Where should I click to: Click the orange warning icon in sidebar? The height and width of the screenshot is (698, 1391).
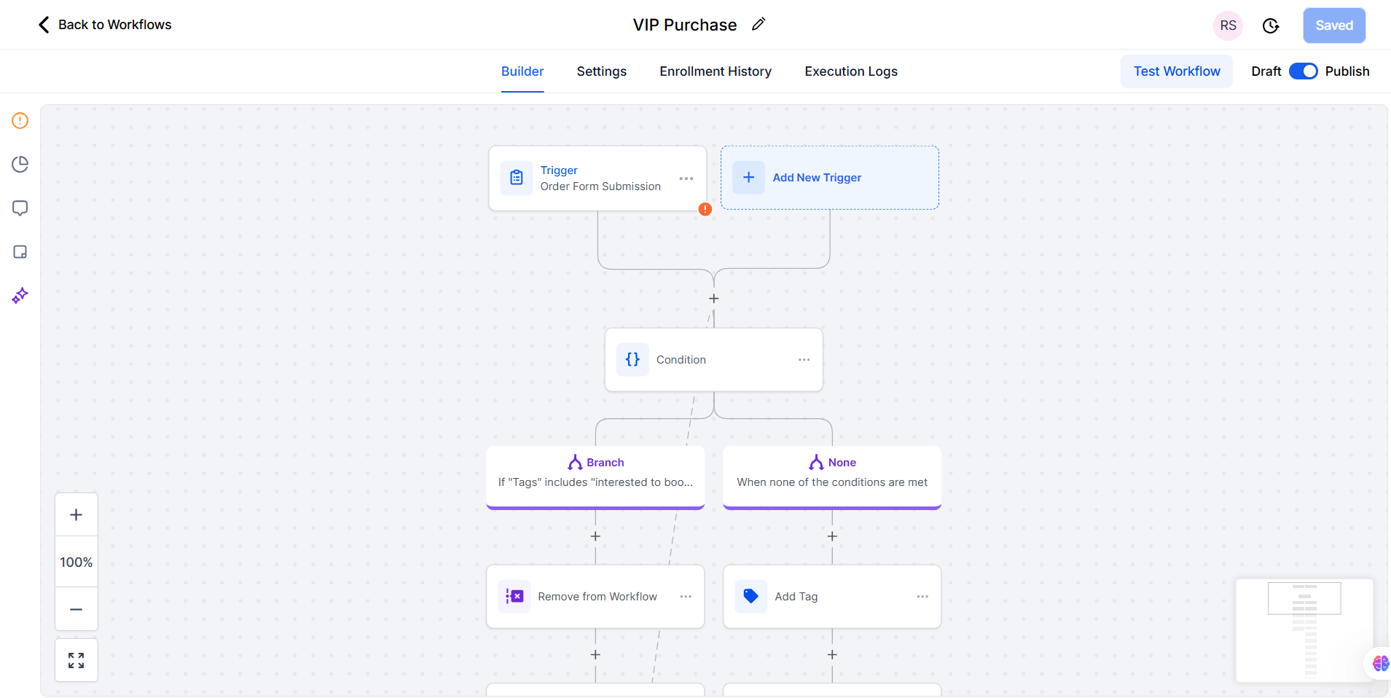(x=20, y=121)
